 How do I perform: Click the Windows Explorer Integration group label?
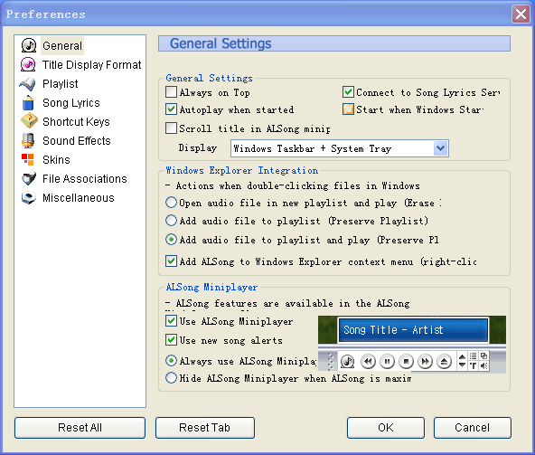click(242, 170)
